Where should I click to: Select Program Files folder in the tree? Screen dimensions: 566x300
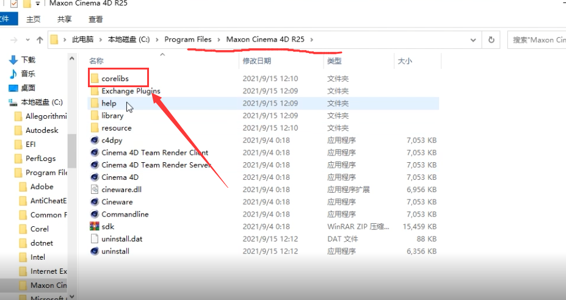coord(41,173)
